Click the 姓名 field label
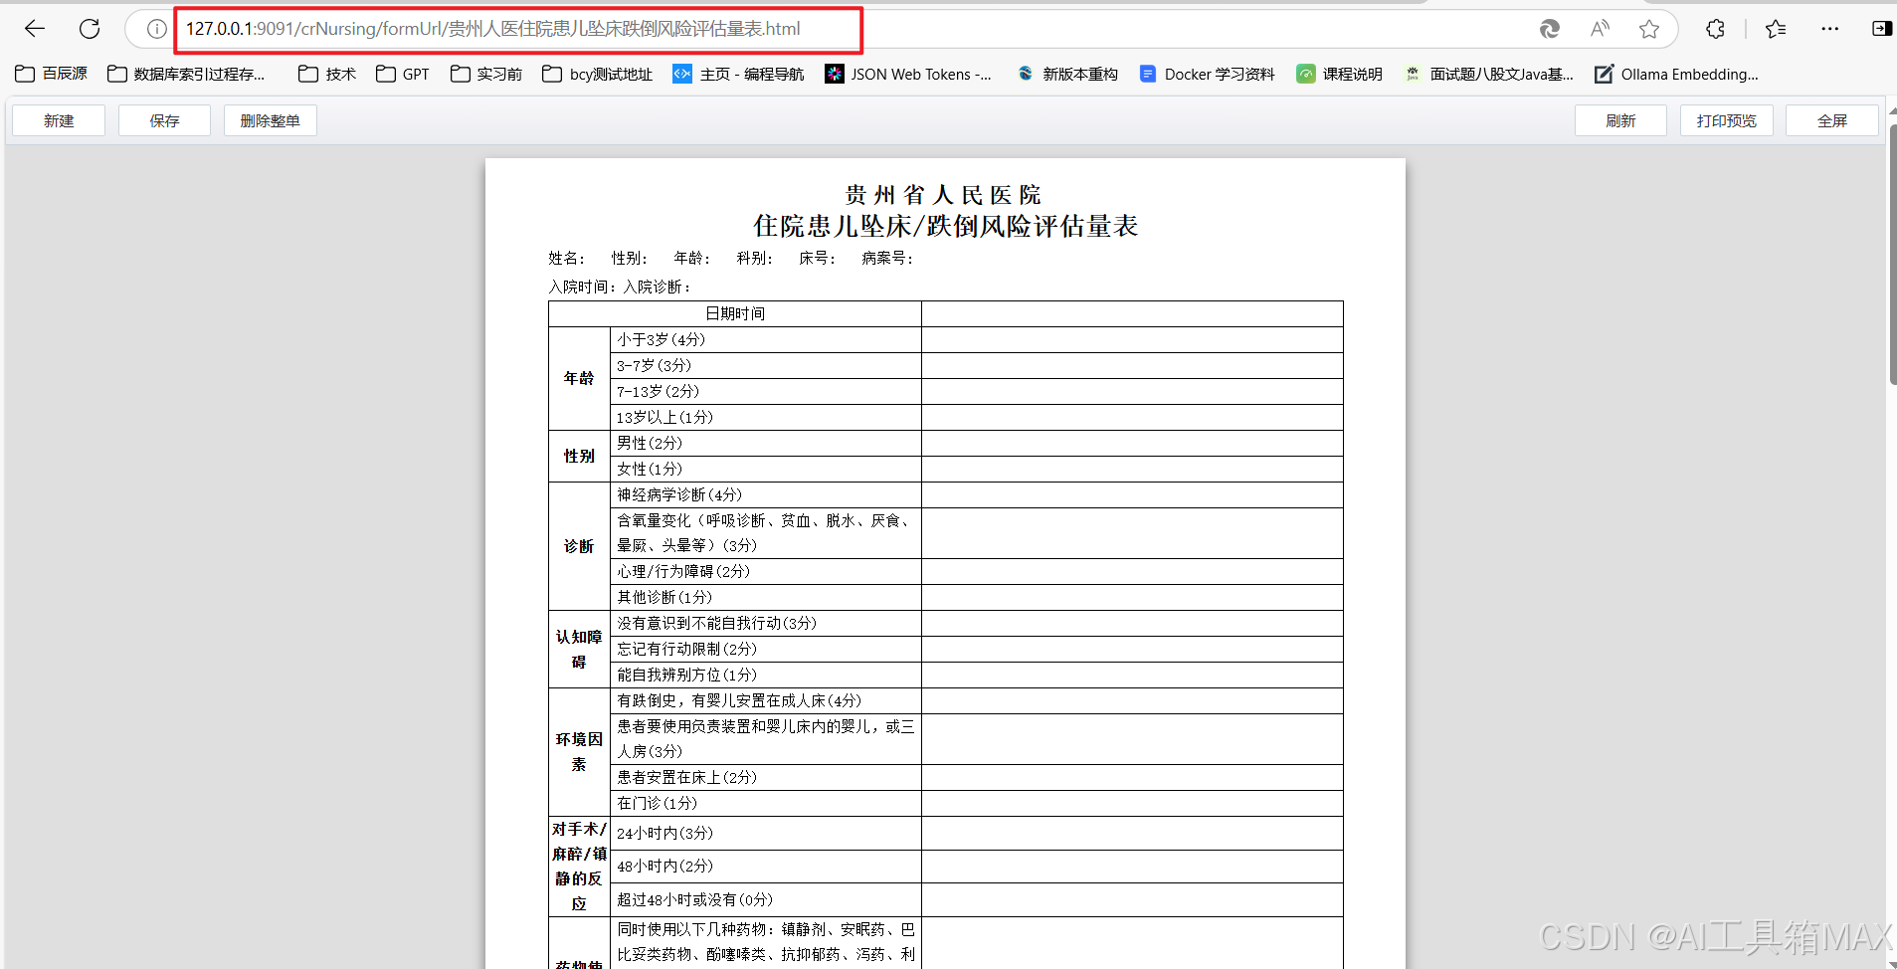1897x969 pixels. (567, 258)
